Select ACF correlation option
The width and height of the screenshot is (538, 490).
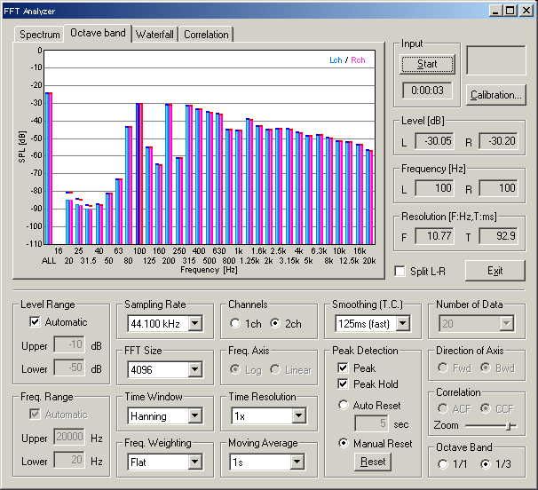click(x=443, y=408)
